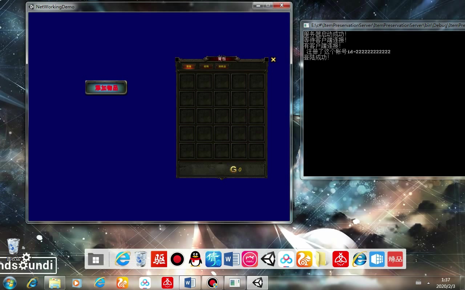
Task: Open Internet Explorer beside the dock's tiles icon
Action: [123, 259]
